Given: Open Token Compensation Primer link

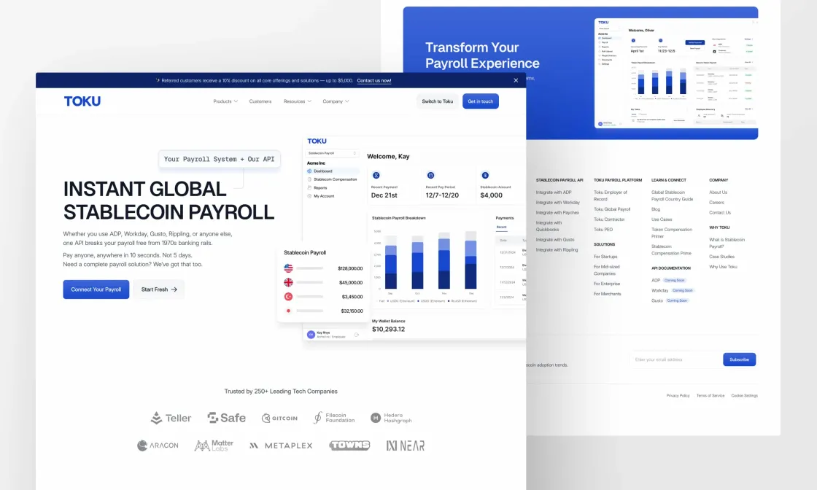Looking at the screenshot, I should click(x=672, y=233).
